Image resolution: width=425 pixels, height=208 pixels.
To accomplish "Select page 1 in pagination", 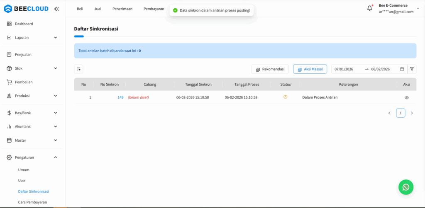I will click(x=401, y=113).
